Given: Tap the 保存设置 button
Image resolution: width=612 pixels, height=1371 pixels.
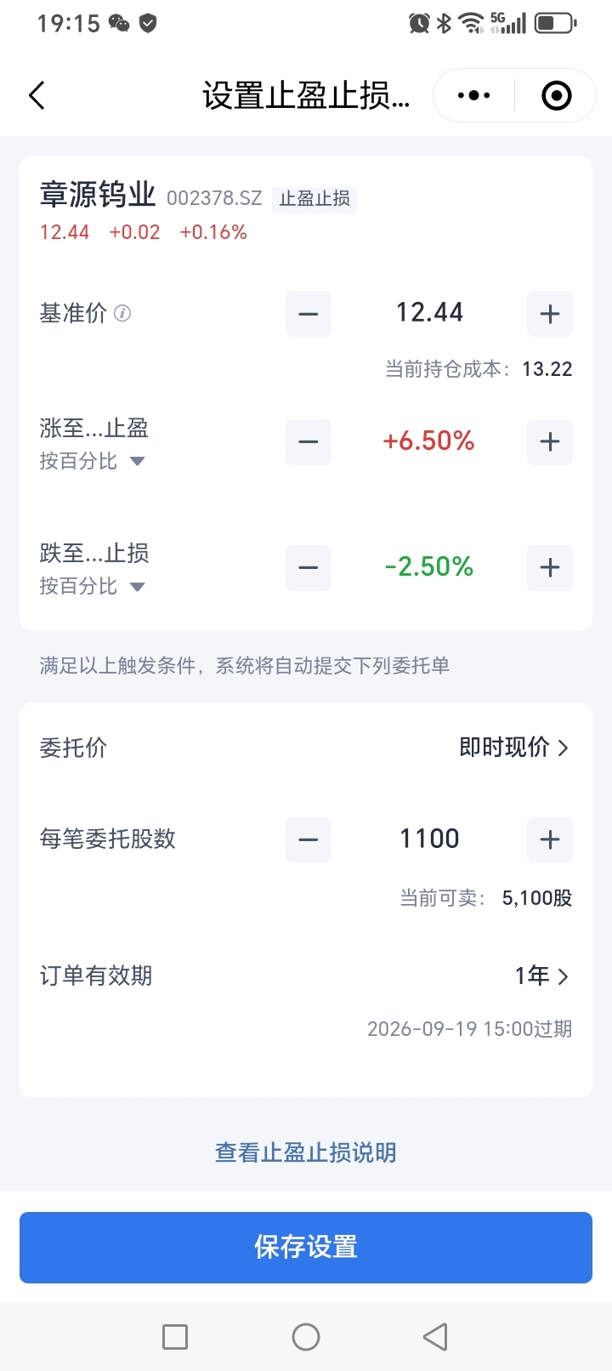Looking at the screenshot, I should [306, 1247].
